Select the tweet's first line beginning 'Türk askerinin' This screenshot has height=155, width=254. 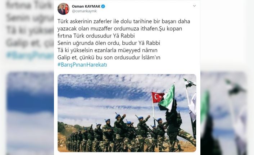pos(124,21)
